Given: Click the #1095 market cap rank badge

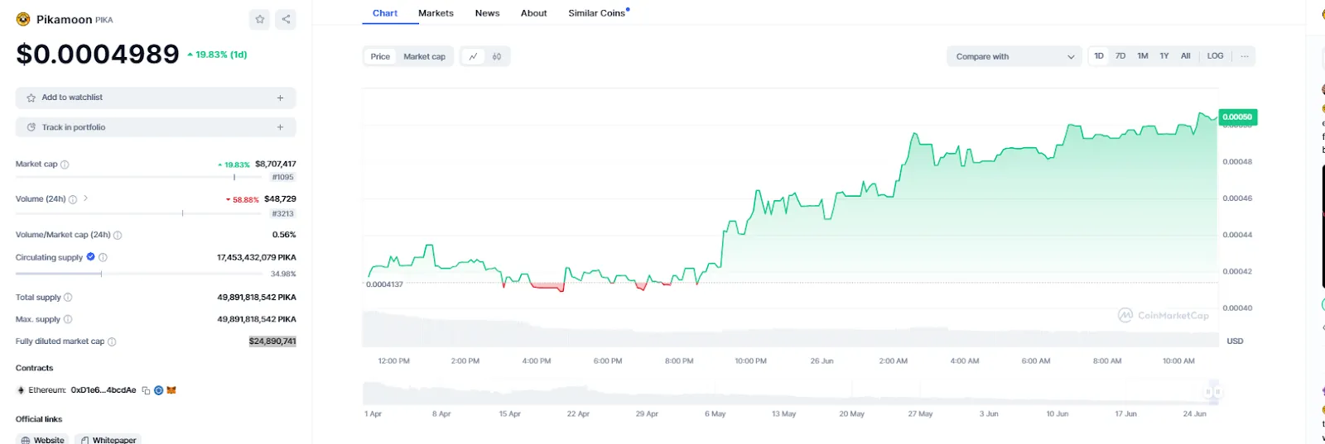Looking at the screenshot, I should coord(283,178).
